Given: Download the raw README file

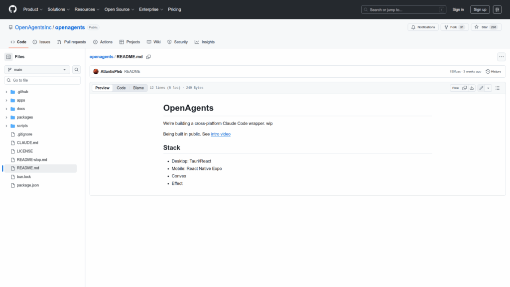Looking at the screenshot, I should pos(472,88).
